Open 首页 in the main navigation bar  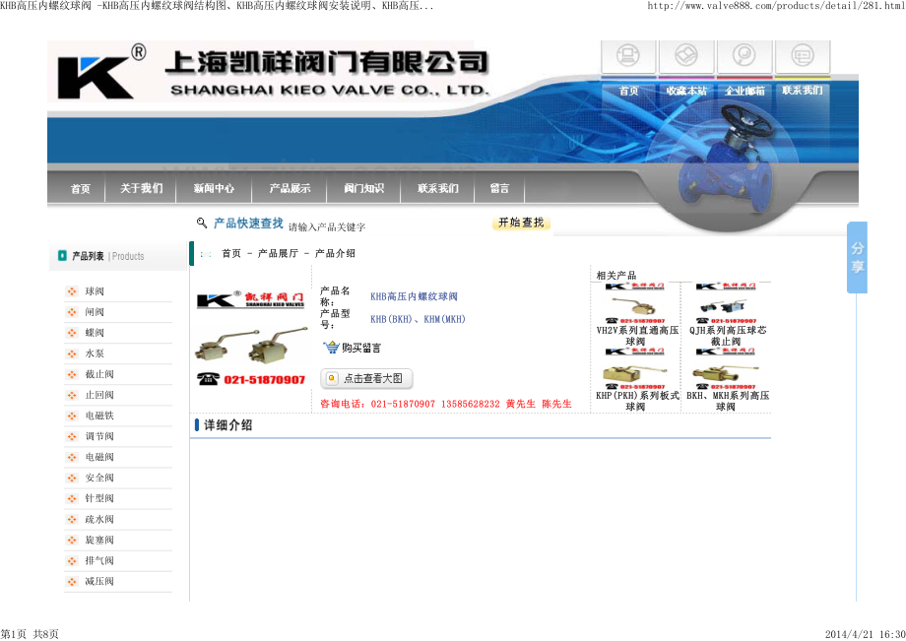81,188
